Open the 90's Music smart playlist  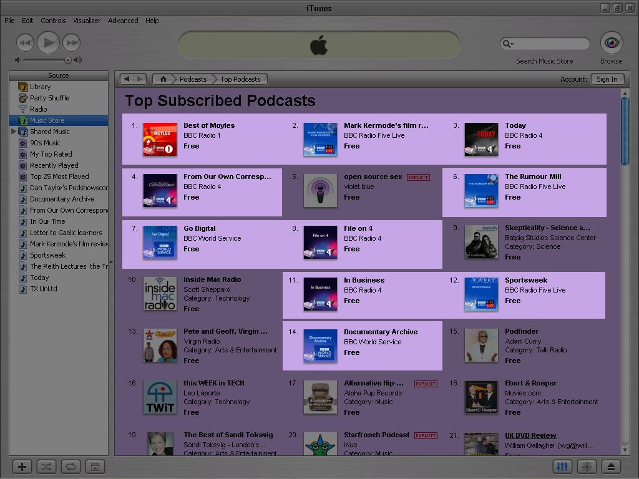(59, 143)
